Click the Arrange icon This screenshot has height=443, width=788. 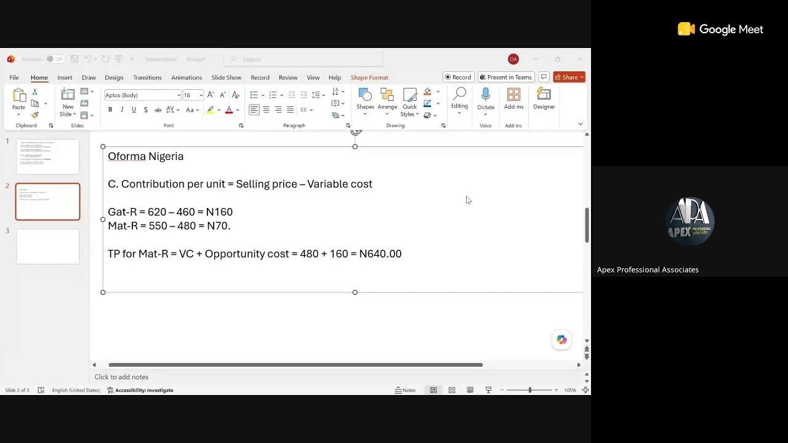pos(387,95)
